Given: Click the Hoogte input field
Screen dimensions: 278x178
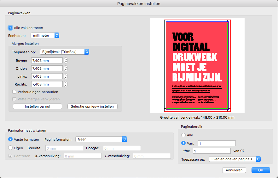Looking at the screenshot, I should pyautogui.click(x=122, y=148).
